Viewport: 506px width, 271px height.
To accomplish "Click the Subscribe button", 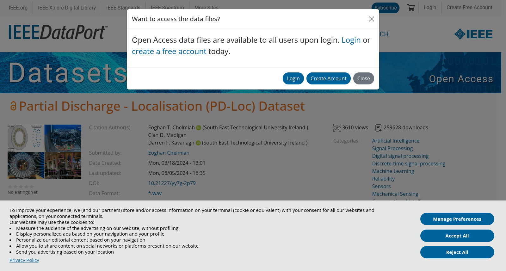I will pyautogui.click(x=386, y=8).
